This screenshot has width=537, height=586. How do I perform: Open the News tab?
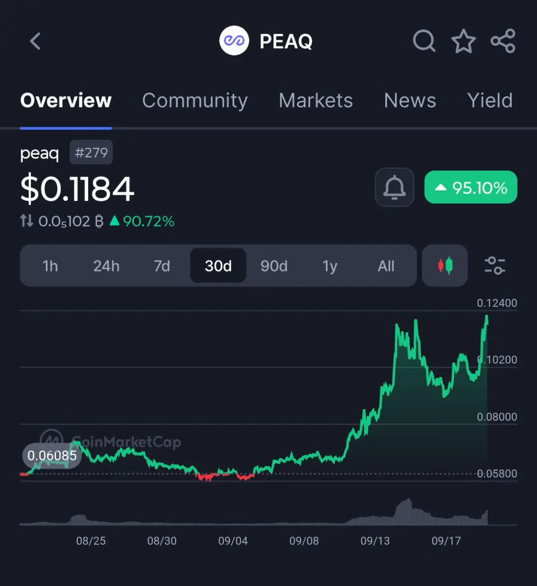(410, 100)
